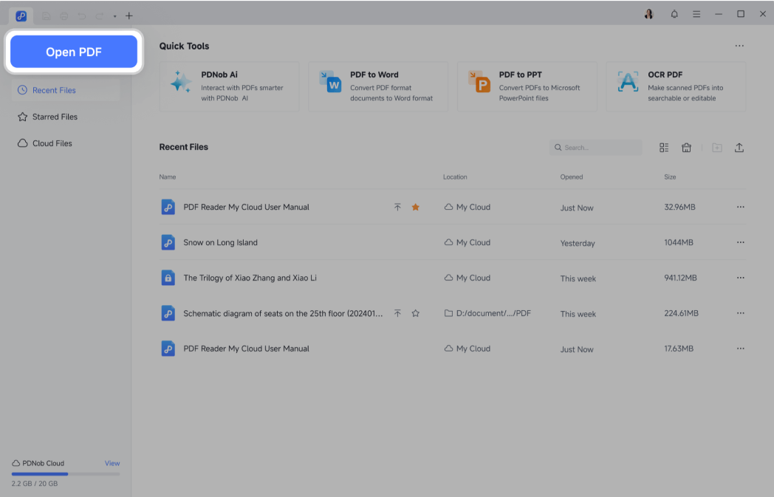Viewport: 774px width, 497px height.
Task: Click the redo arrow icon
Action: pyautogui.click(x=99, y=16)
